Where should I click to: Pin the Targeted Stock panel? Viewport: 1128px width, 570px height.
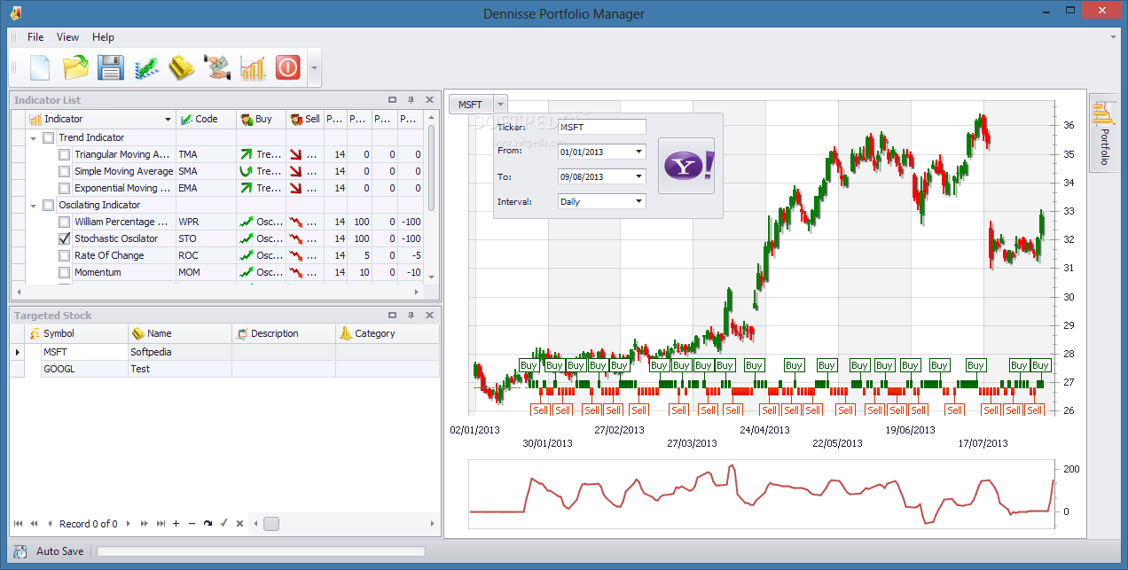(x=411, y=316)
